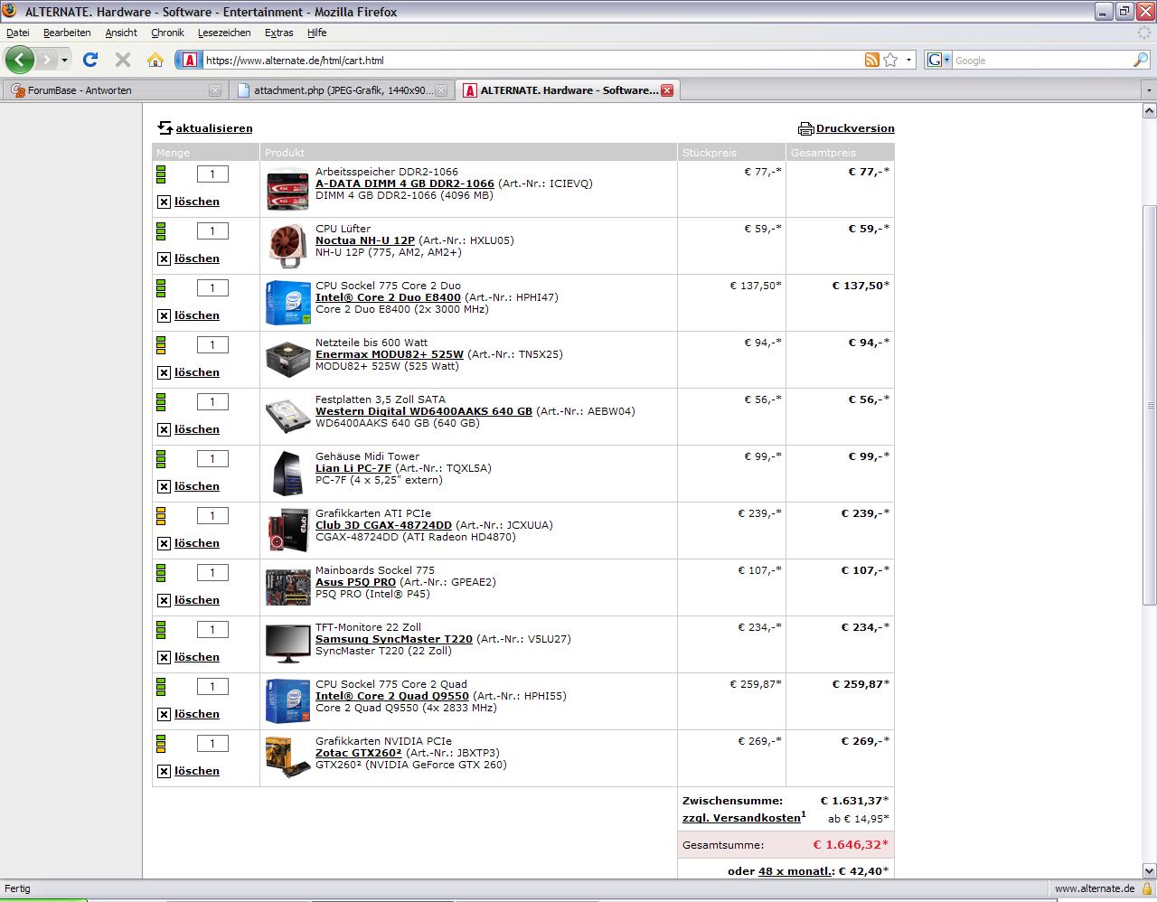This screenshot has height=902, width=1157.
Task: Click the Gesamtsumme value € 1.646,32
Action: [x=851, y=845]
